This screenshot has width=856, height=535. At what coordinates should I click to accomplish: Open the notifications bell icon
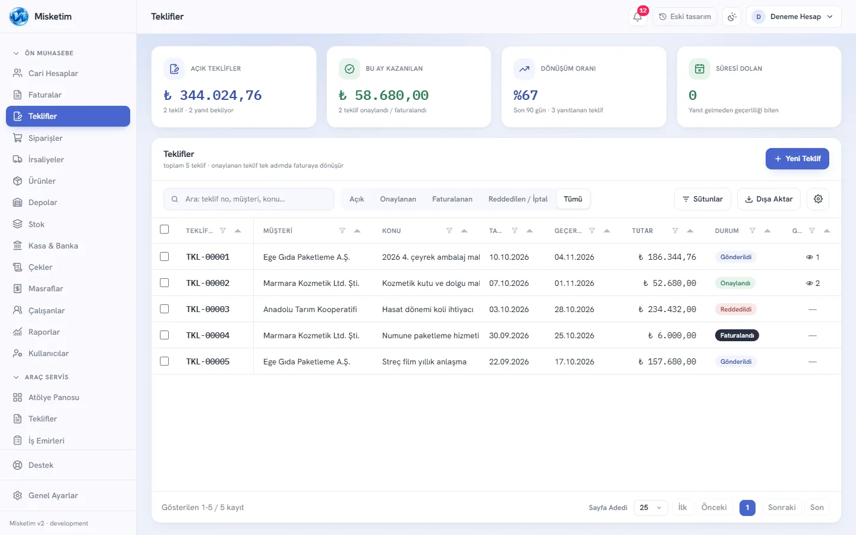point(637,17)
